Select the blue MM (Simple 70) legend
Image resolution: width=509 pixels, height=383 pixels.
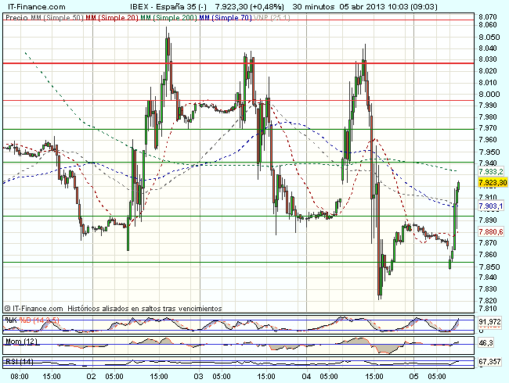(x=225, y=16)
